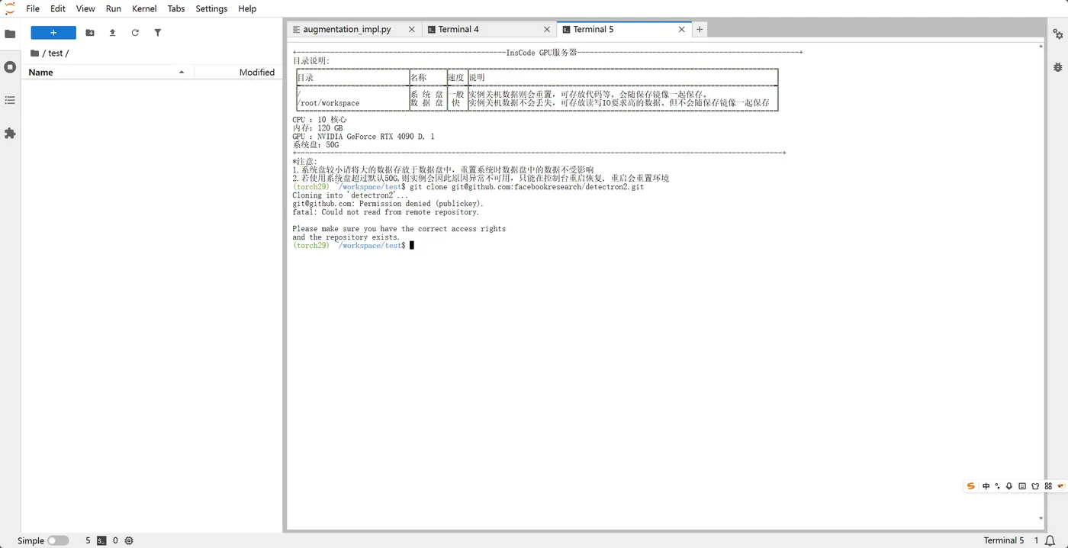Image resolution: width=1068 pixels, height=548 pixels.
Task: Click the IME microphone voice input
Action: (1009, 486)
